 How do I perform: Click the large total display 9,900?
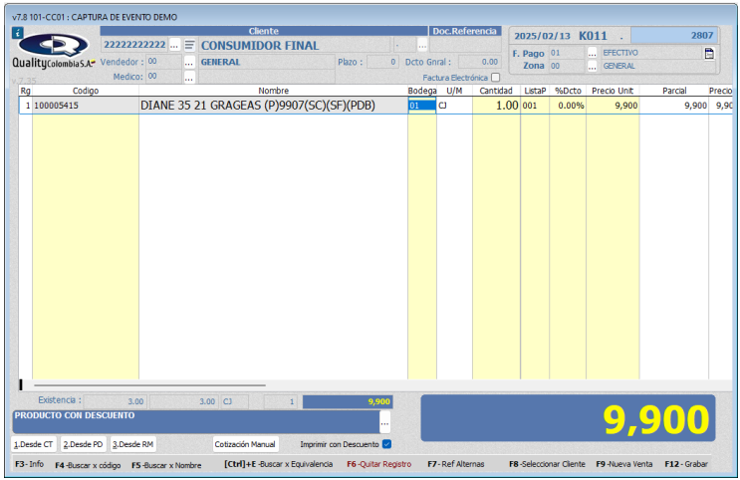[x=568, y=418]
